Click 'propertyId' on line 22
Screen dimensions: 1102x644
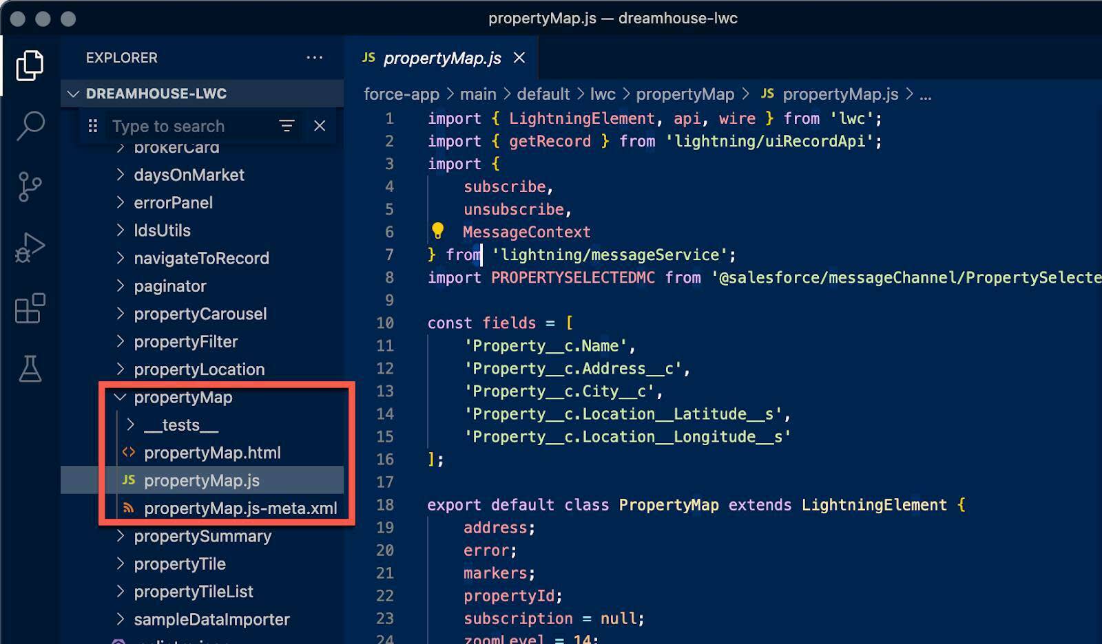pyautogui.click(x=508, y=595)
